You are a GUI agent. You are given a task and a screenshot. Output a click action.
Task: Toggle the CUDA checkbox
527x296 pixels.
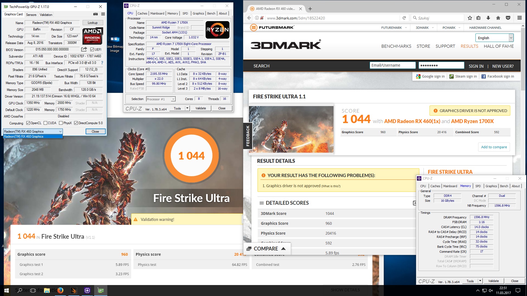(46, 123)
